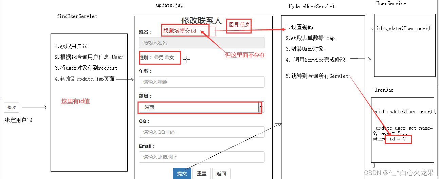
Task: Click step 4.转发到update.jsp页面 text
Action: click(x=85, y=79)
